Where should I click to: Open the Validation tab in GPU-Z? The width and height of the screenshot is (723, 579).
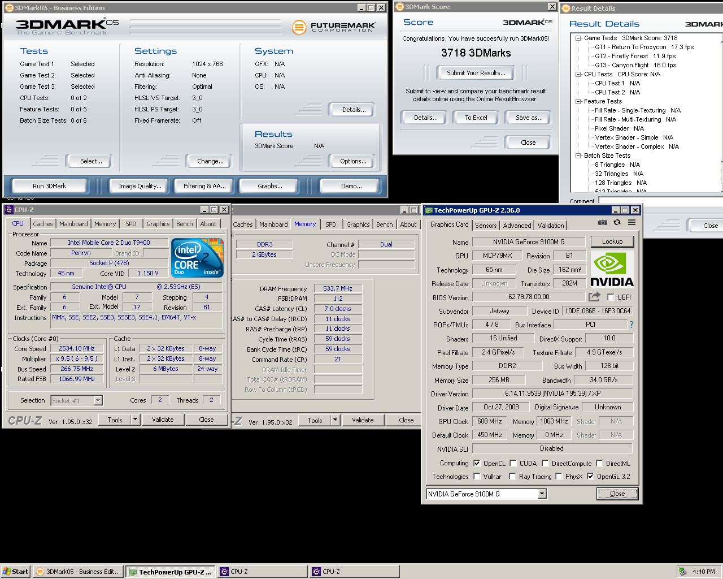click(551, 225)
